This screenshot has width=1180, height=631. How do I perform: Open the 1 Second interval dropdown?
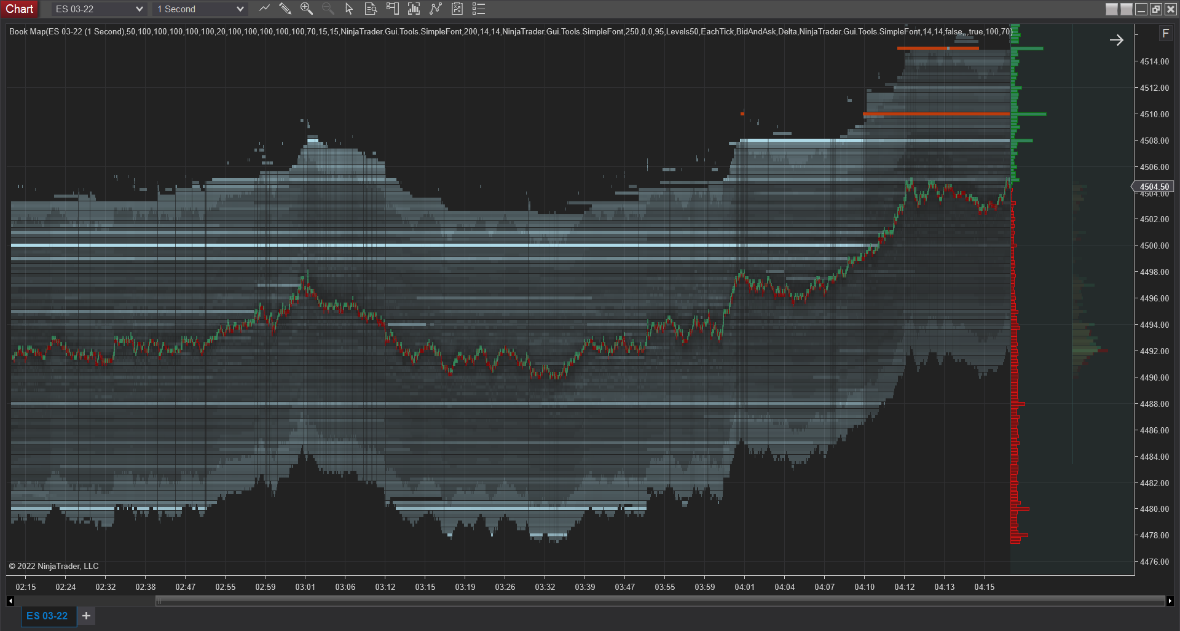point(200,9)
